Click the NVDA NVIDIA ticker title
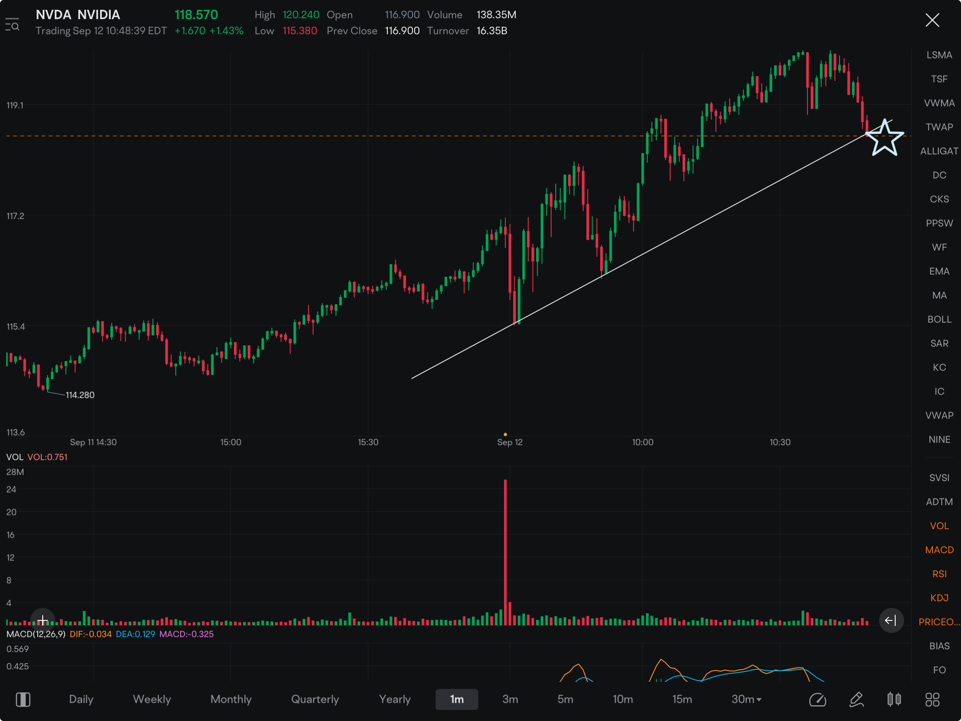This screenshot has height=721, width=961. point(78,15)
